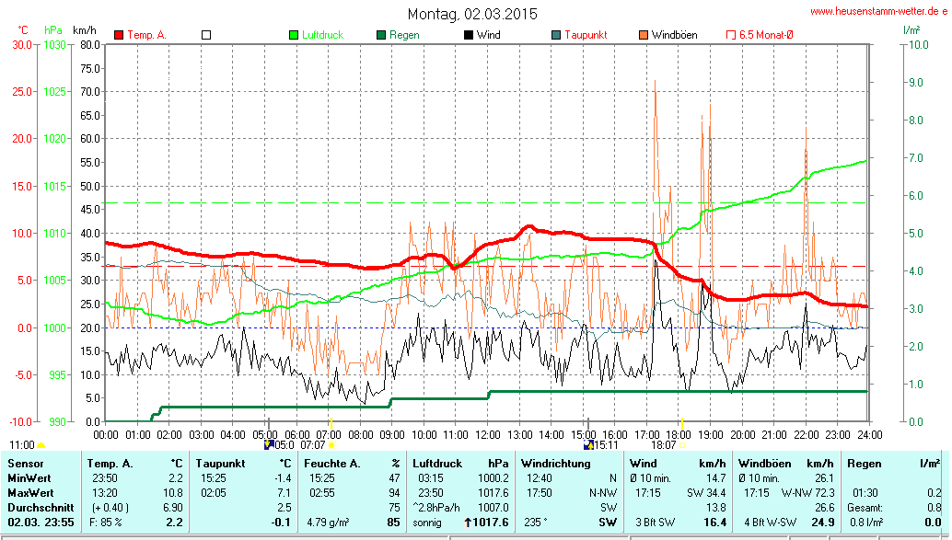
Task: Select the black Wind legend square
Action: [x=469, y=35]
